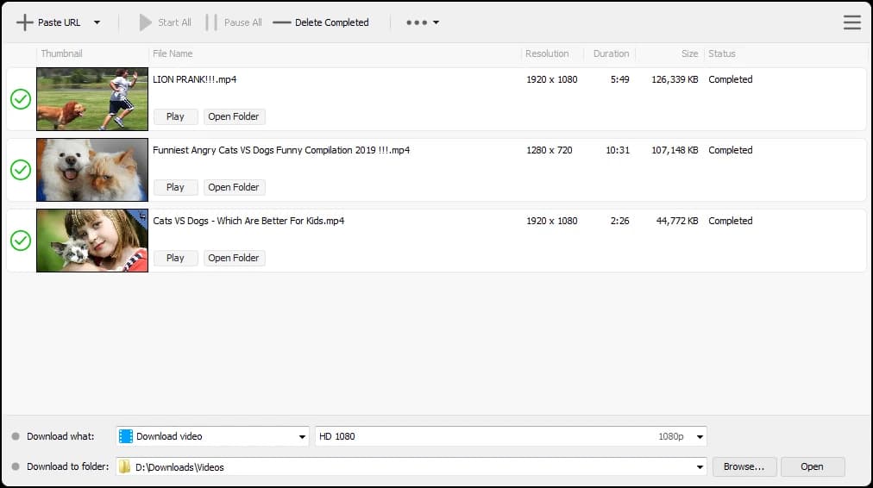Click the Start All play icon
Viewport: 873px width, 488px height.
(145, 22)
